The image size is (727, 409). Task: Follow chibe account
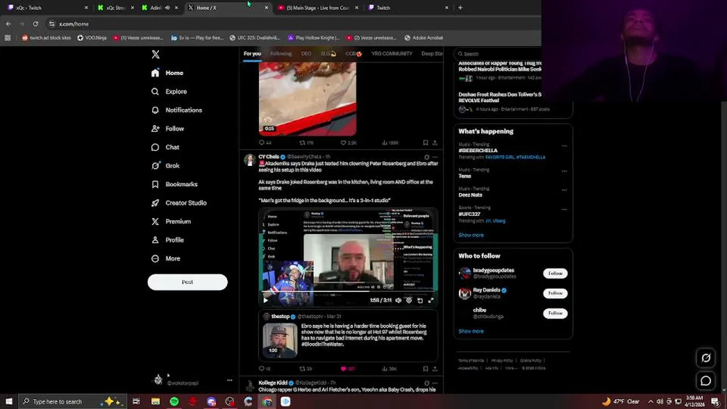coord(555,313)
